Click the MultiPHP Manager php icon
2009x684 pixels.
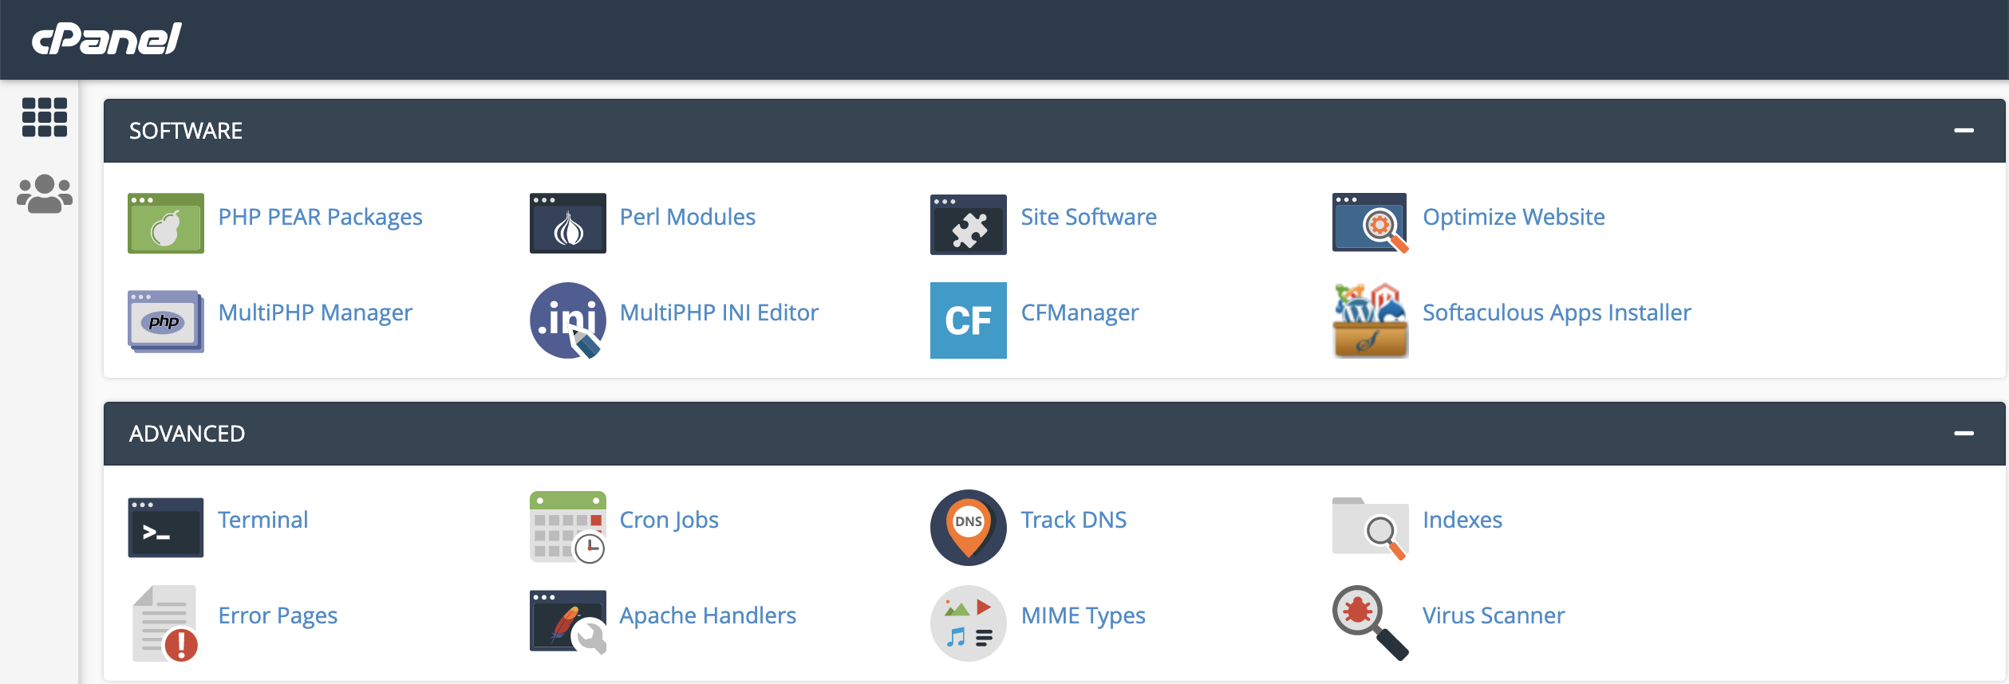pos(166,320)
